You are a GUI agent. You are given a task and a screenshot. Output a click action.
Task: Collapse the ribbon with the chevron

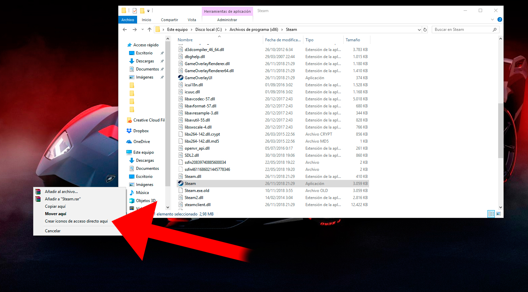[x=492, y=20]
